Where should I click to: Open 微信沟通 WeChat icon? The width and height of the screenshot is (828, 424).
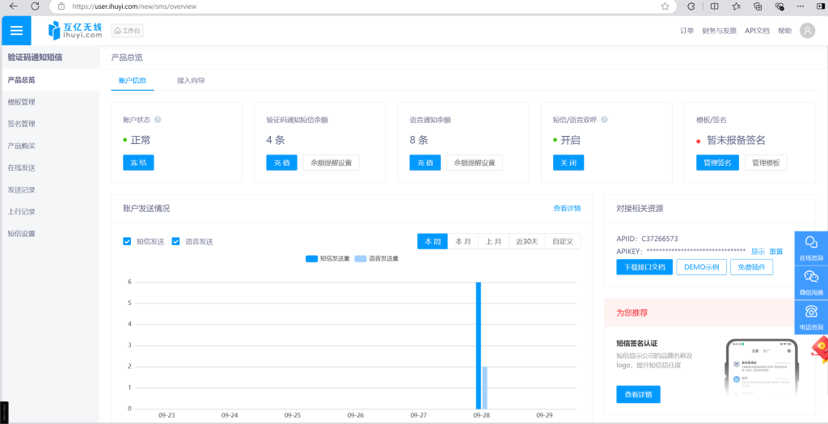click(811, 283)
